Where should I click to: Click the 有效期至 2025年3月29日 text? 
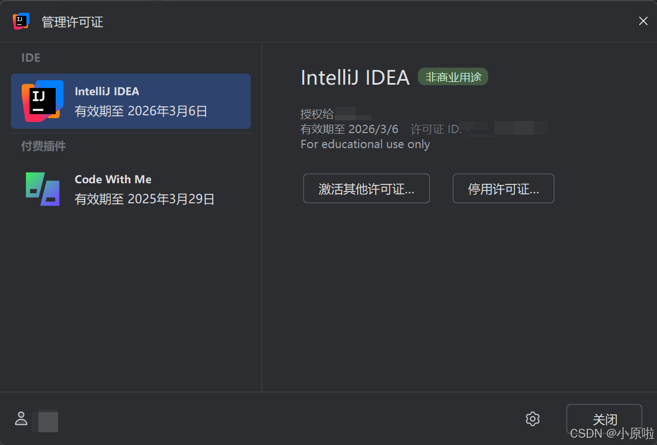pyautogui.click(x=144, y=199)
